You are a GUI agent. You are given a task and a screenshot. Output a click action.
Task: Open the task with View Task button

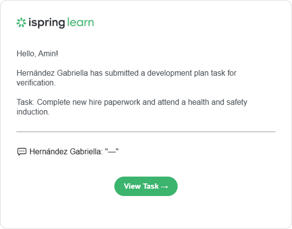(x=146, y=186)
